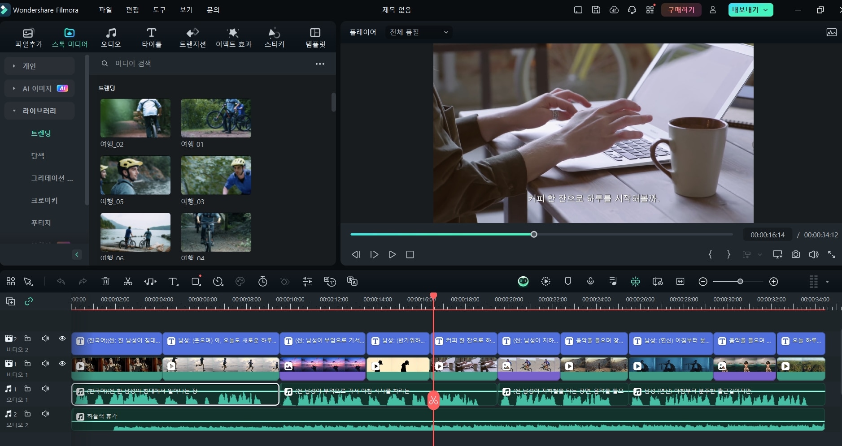842x446 pixels.
Task: Toggle timeline auto-link chain icon
Action: point(29,301)
